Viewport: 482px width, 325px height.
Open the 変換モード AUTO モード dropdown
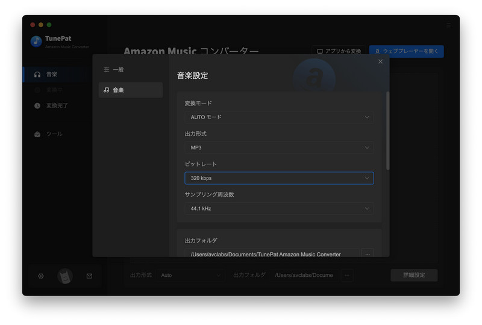[279, 117]
